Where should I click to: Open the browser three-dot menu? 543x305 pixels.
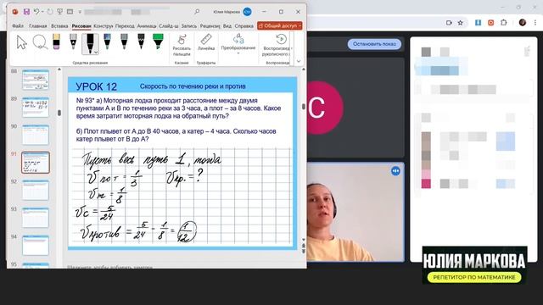click(535, 23)
